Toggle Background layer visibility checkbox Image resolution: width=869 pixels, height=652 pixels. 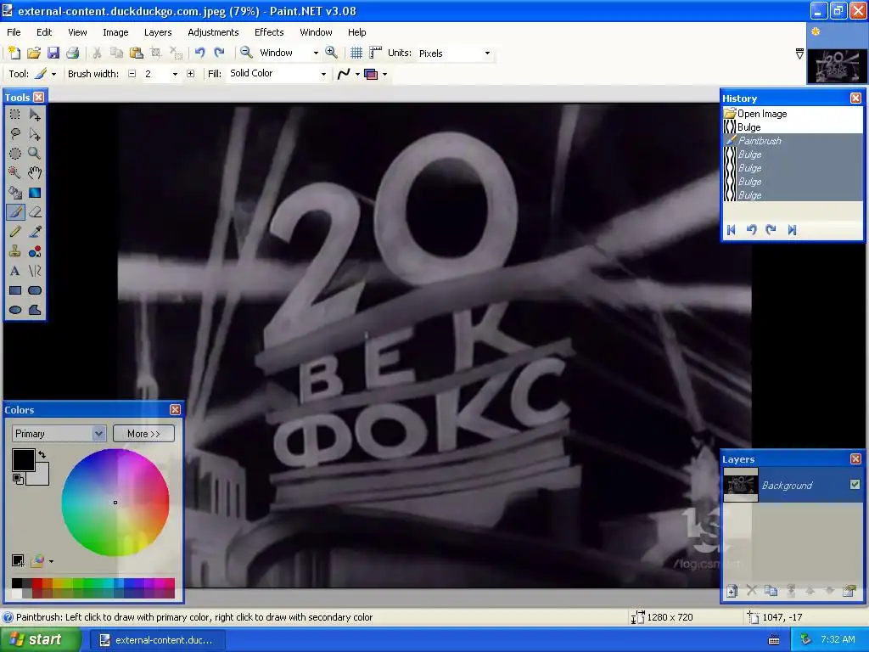(x=855, y=485)
